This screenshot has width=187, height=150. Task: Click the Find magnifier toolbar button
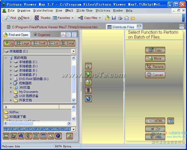(x=10, y=18)
